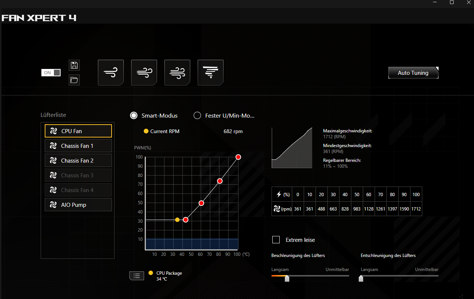Viewport: 474px width, 299px height.
Task: Enable the Extrem leise checkbox
Action: click(276, 239)
